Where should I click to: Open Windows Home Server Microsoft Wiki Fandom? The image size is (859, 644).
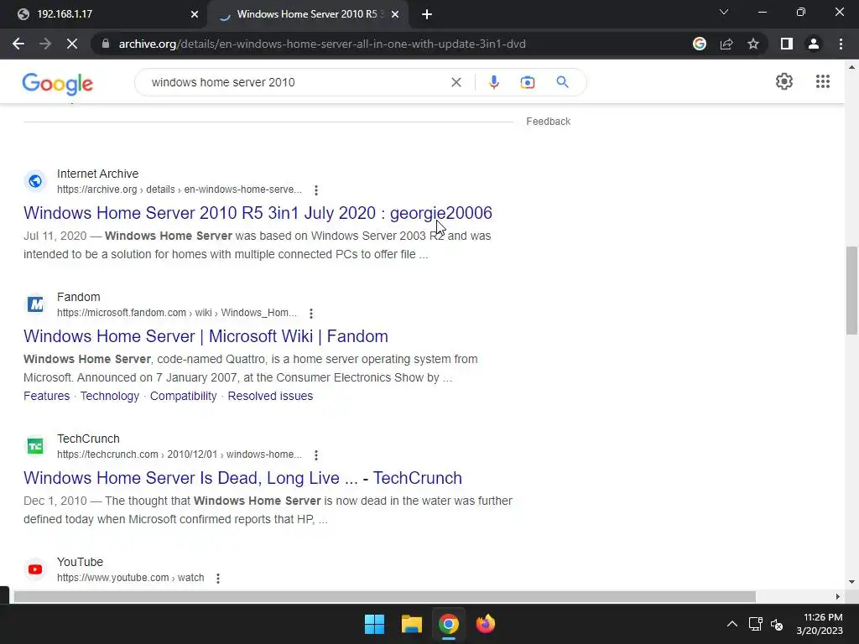pos(206,336)
